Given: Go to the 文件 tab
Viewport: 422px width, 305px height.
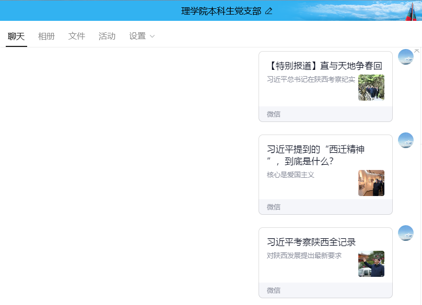Looking at the screenshot, I should pyautogui.click(x=77, y=36).
